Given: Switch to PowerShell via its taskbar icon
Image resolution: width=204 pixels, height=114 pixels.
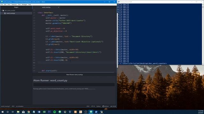Looking at the screenshot, I should tap(96, 112).
